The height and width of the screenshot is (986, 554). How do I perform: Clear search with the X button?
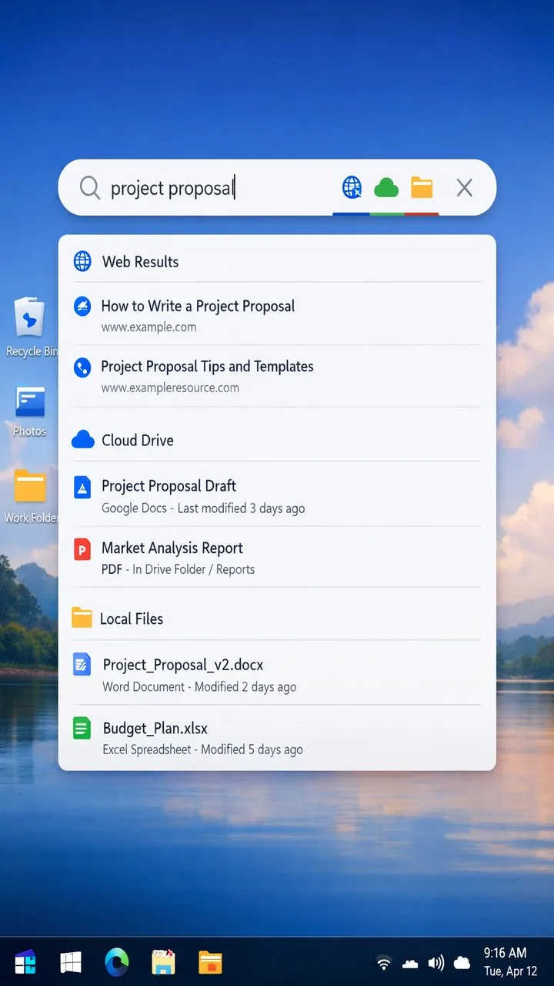(464, 187)
